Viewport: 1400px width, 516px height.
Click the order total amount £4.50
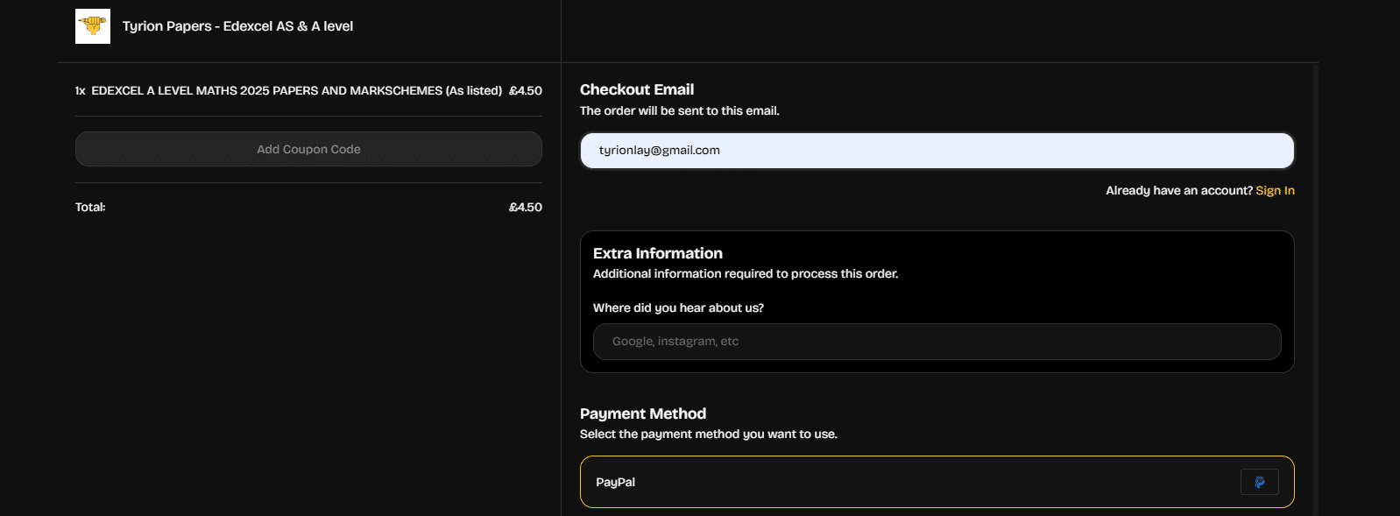pyautogui.click(x=525, y=207)
